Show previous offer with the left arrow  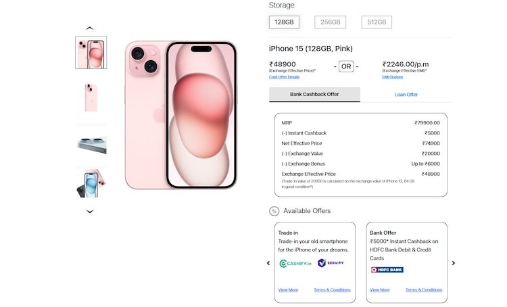pos(268,263)
